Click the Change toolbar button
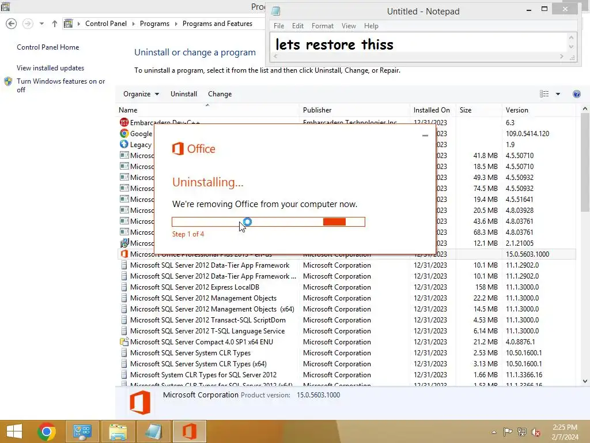Screen dimensions: 590x443 click(220, 94)
